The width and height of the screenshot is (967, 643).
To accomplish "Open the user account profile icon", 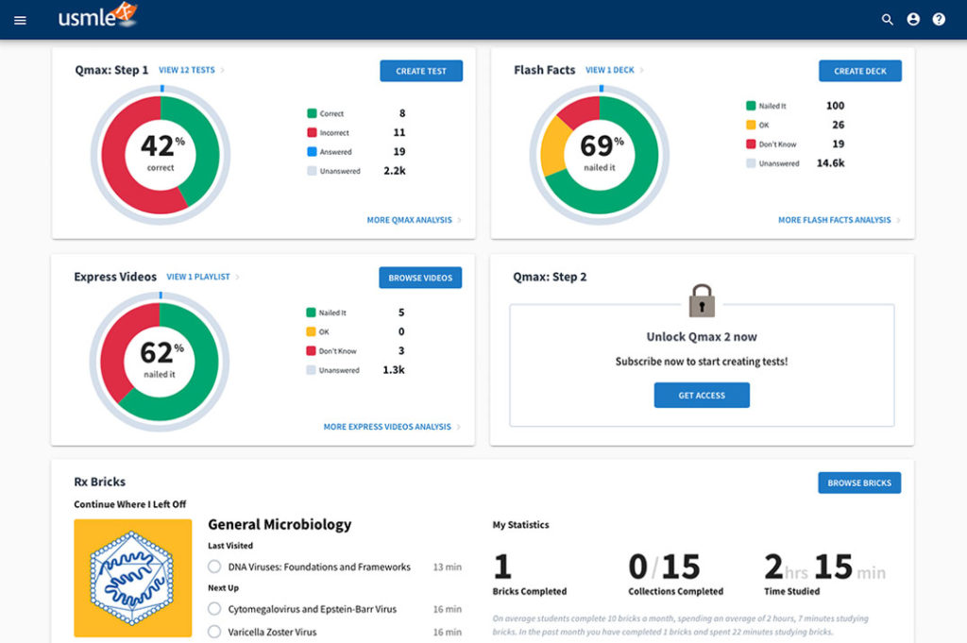I will (x=913, y=19).
